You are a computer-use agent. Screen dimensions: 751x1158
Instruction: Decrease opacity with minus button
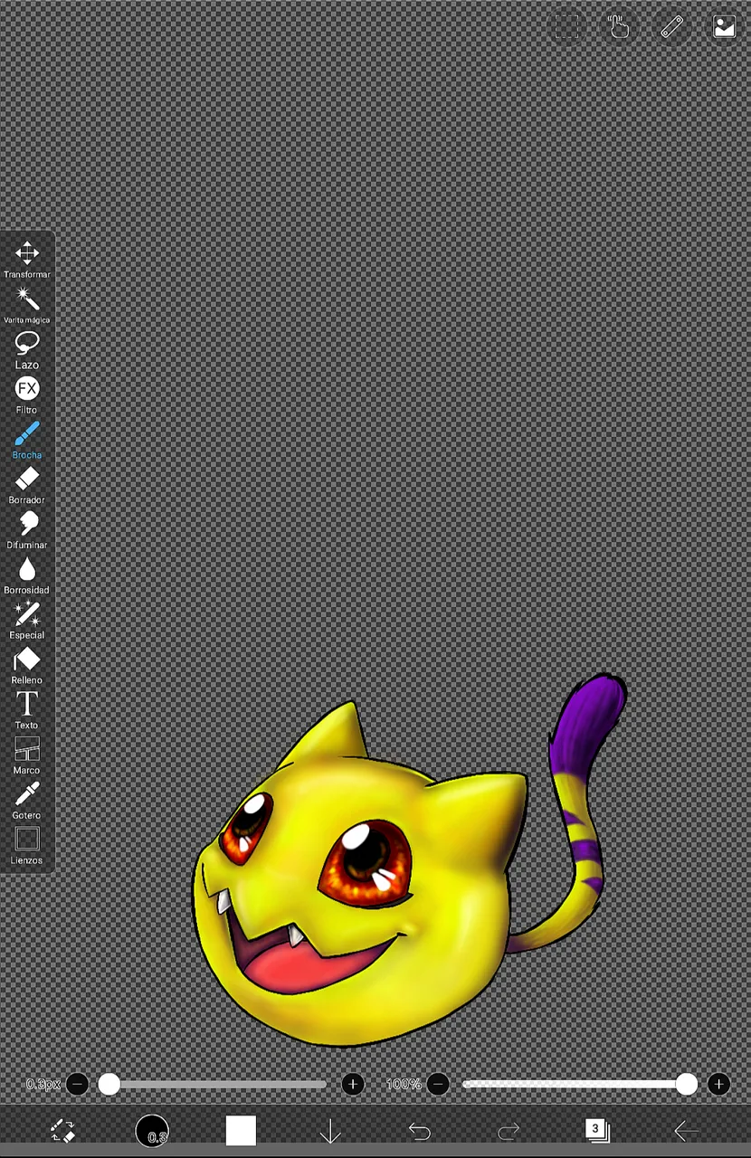[438, 1084]
